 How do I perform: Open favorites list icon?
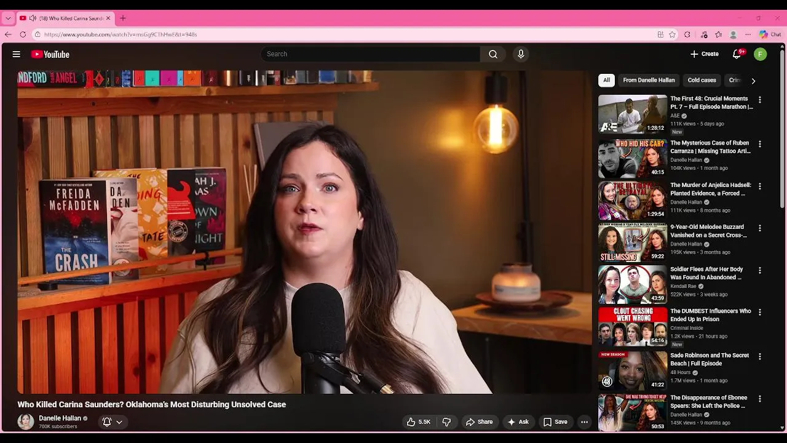718,34
